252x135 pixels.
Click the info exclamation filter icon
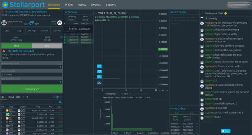pos(61,97)
